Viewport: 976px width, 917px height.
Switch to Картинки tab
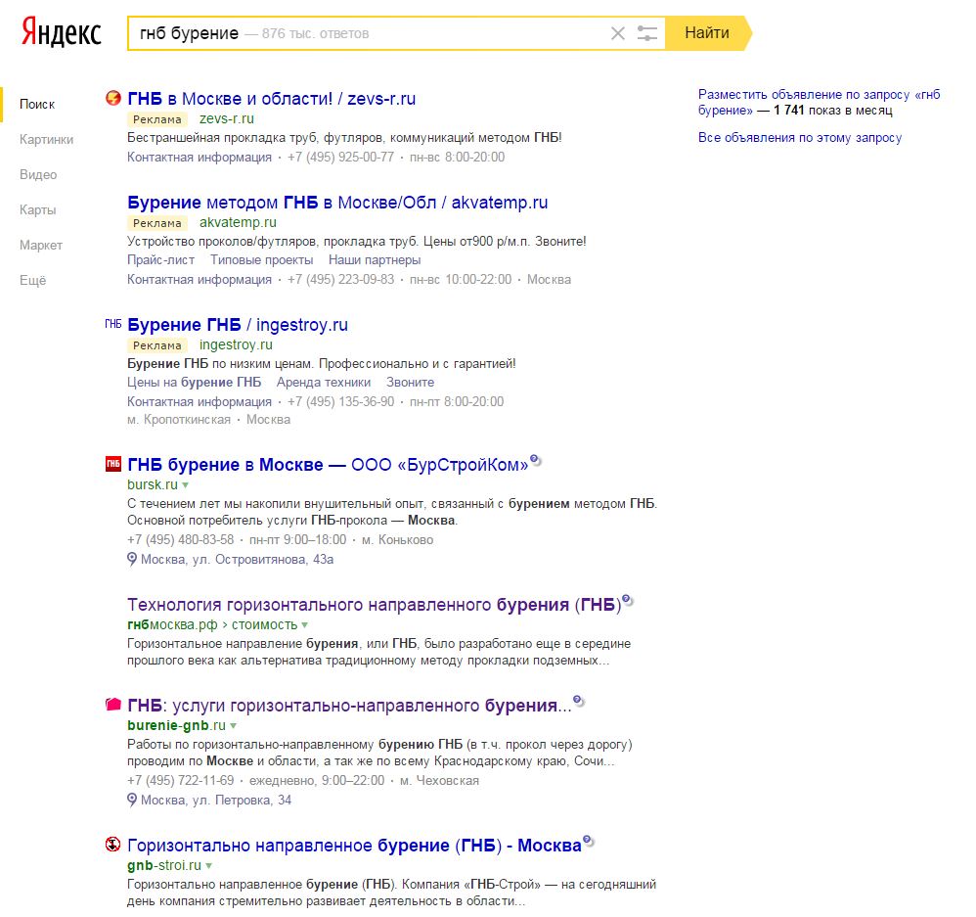[47, 140]
